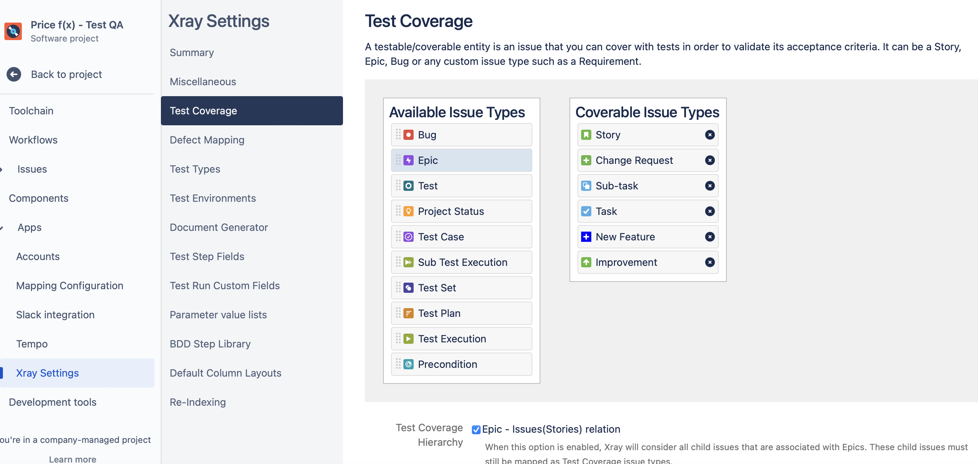
Task: Grab the drag handle on Test Set
Action: coord(398,287)
